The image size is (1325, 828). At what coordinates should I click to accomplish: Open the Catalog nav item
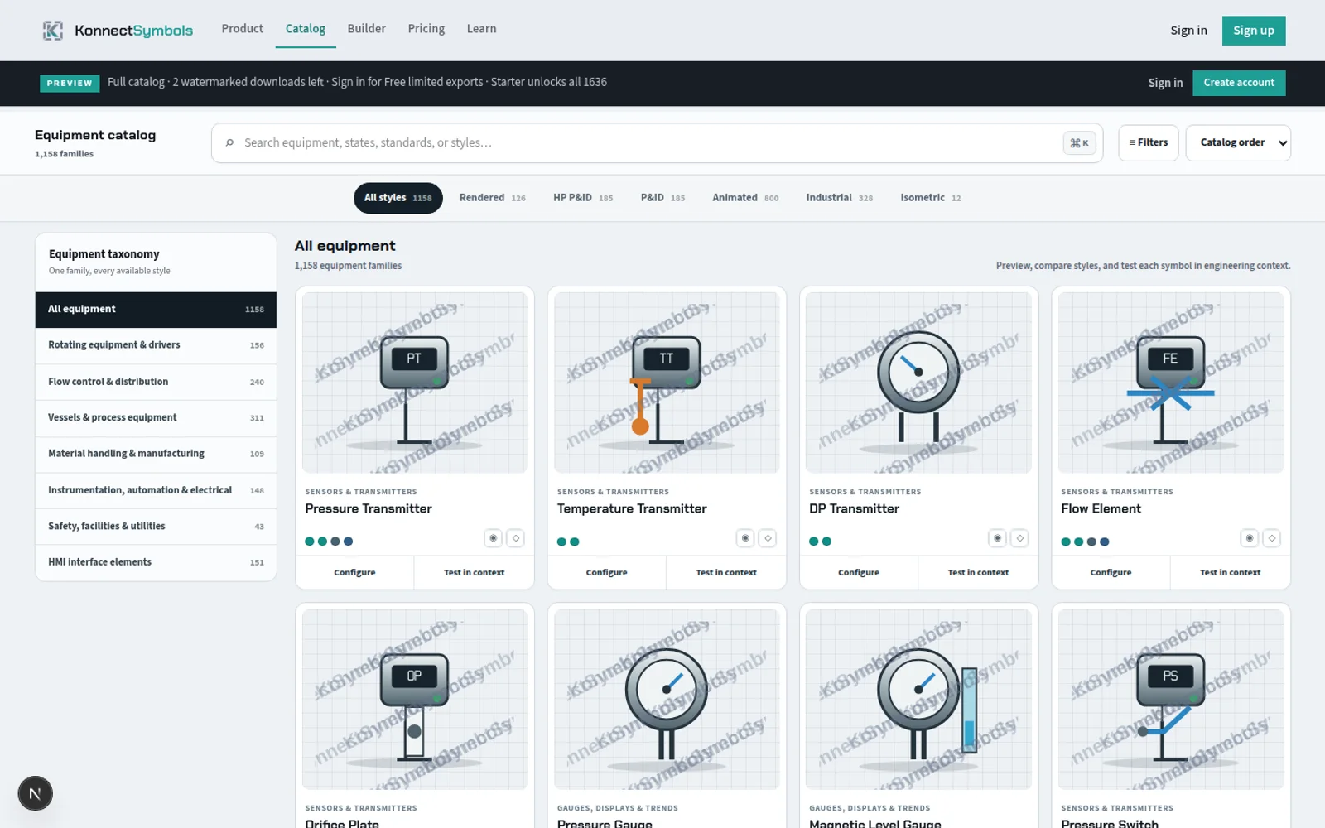point(306,29)
